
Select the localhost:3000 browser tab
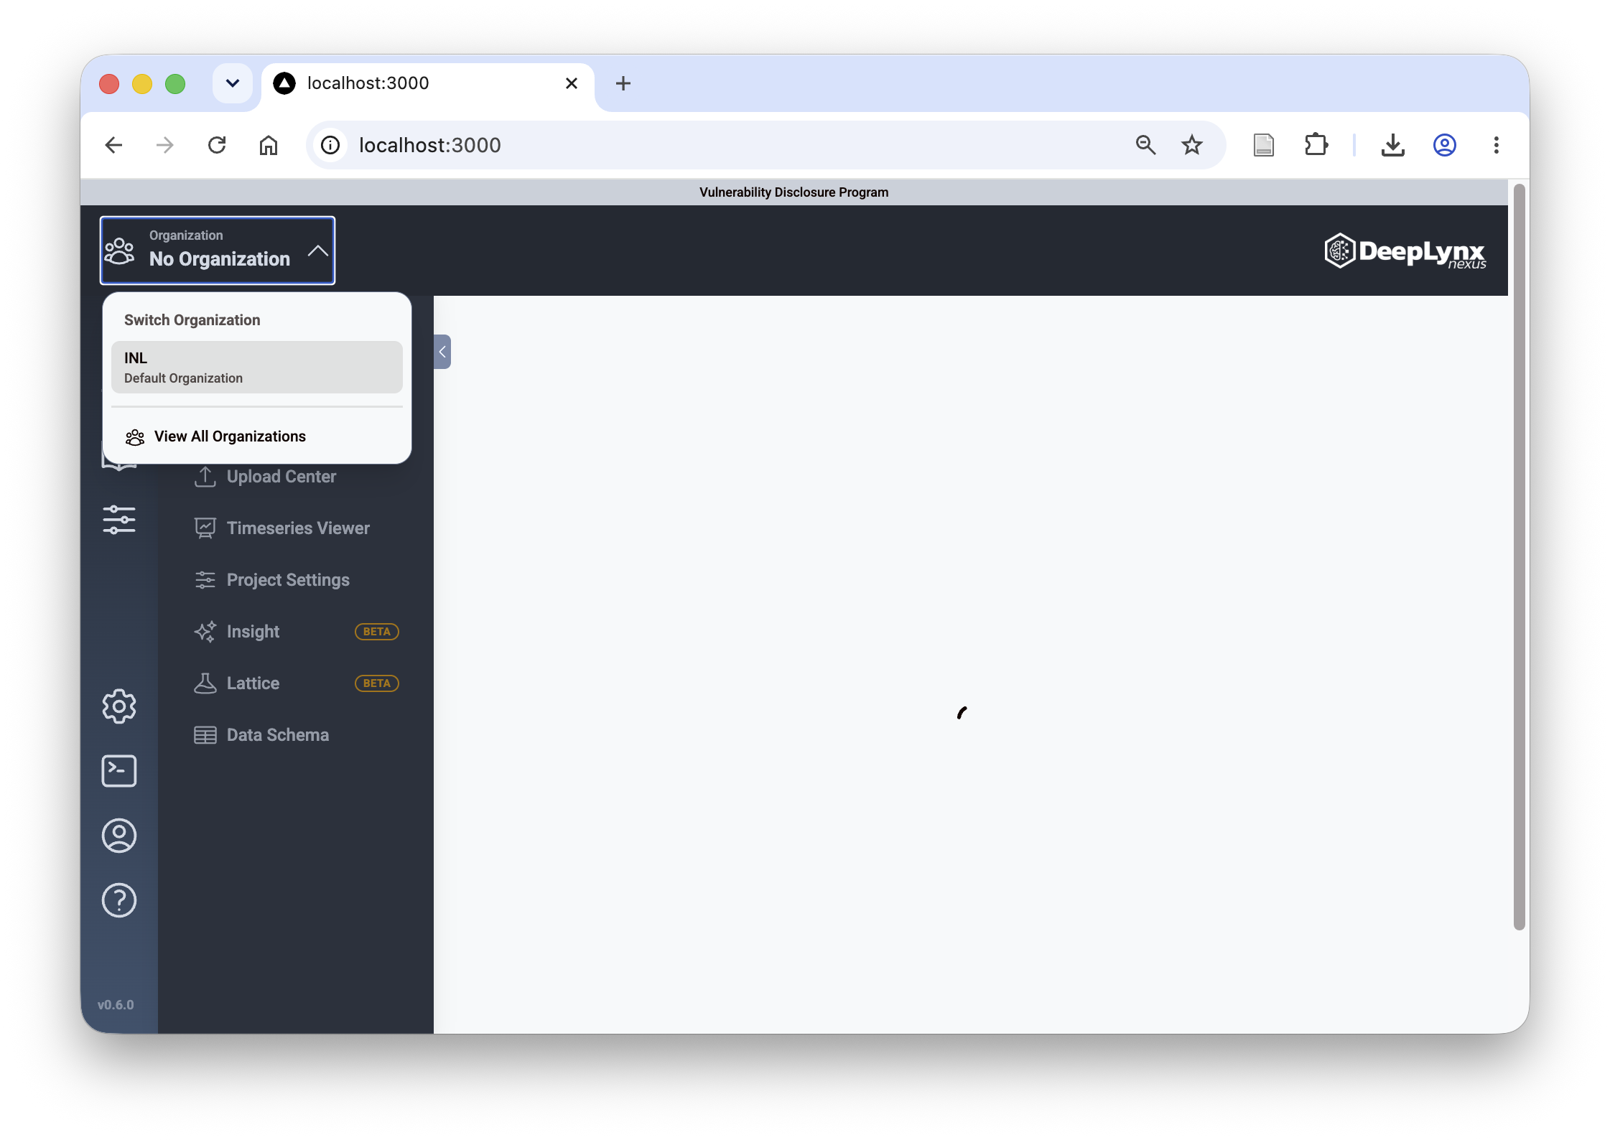(427, 84)
